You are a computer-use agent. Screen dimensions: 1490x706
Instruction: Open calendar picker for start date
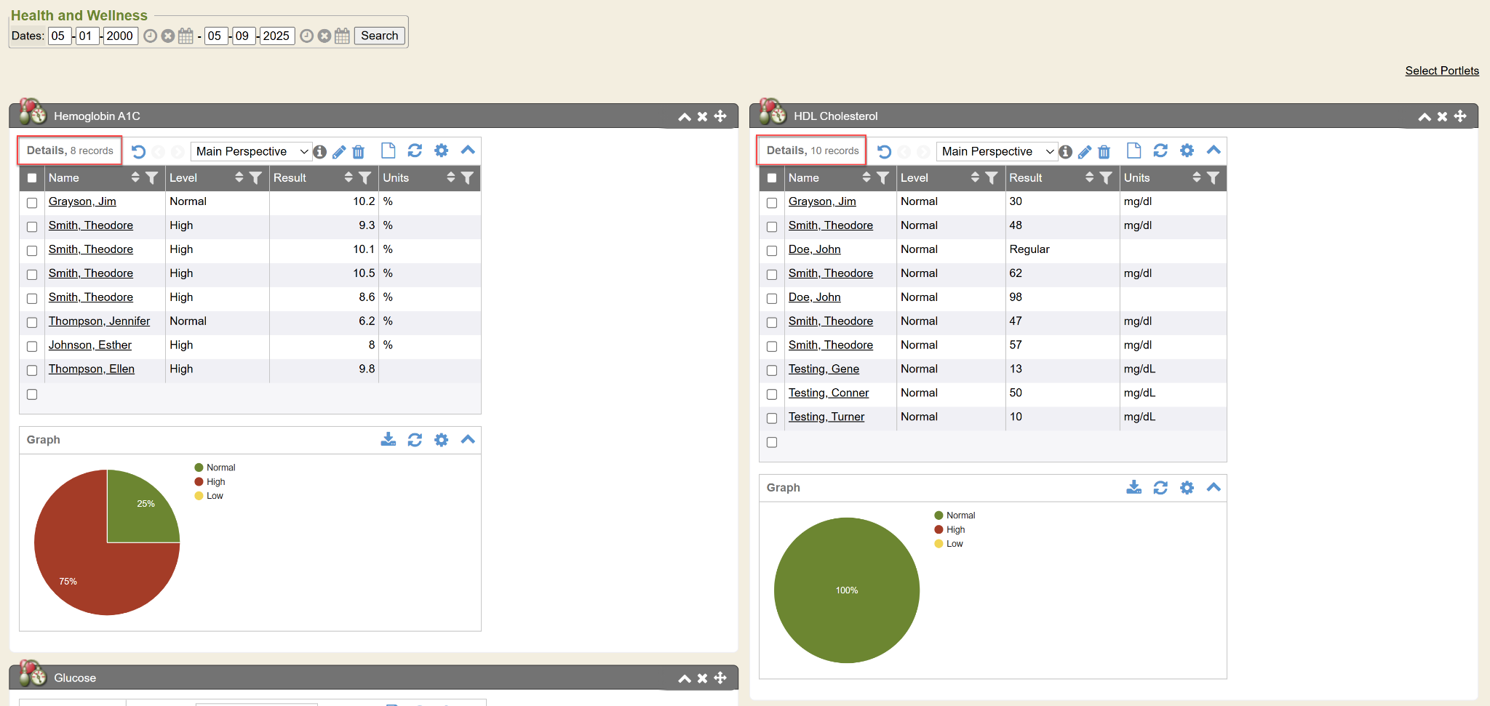pyautogui.click(x=186, y=36)
